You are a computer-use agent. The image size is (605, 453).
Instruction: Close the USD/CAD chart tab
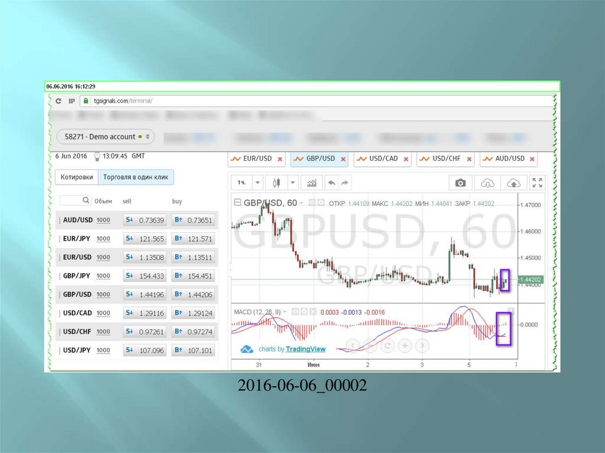[x=406, y=159]
